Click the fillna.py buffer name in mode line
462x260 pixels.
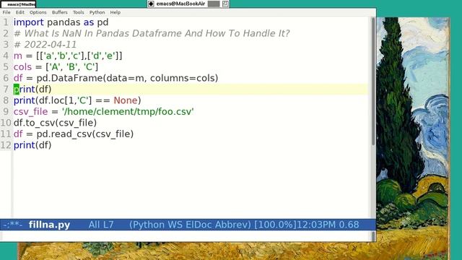pyautogui.click(x=49, y=225)
